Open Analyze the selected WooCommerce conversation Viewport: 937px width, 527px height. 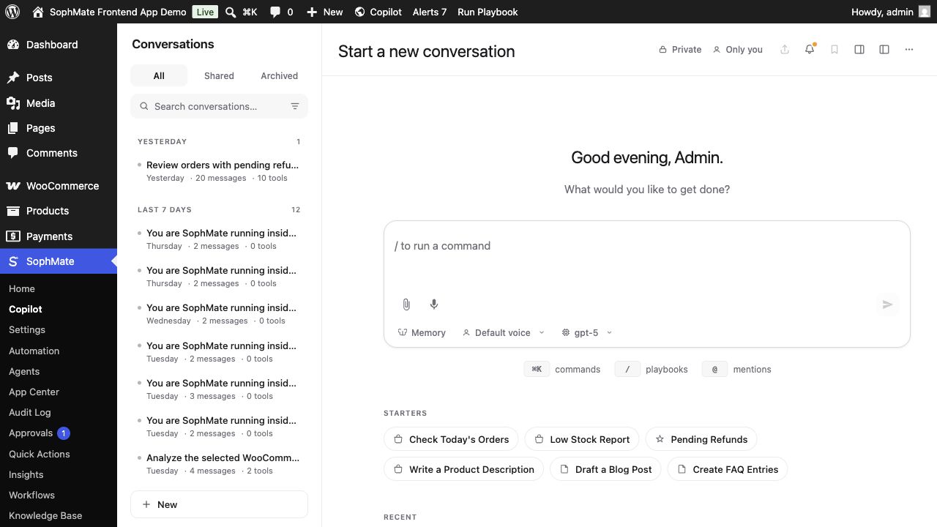click(x=219, y=464)
